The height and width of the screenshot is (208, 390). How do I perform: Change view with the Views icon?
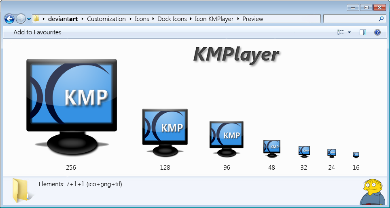[341, 32]
